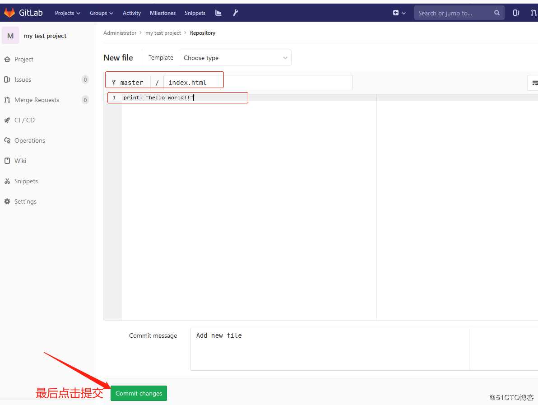This screenshot has width=538, height=405.
Task: Open the Choose type template dropdown
Action: [x=235, y=58]
